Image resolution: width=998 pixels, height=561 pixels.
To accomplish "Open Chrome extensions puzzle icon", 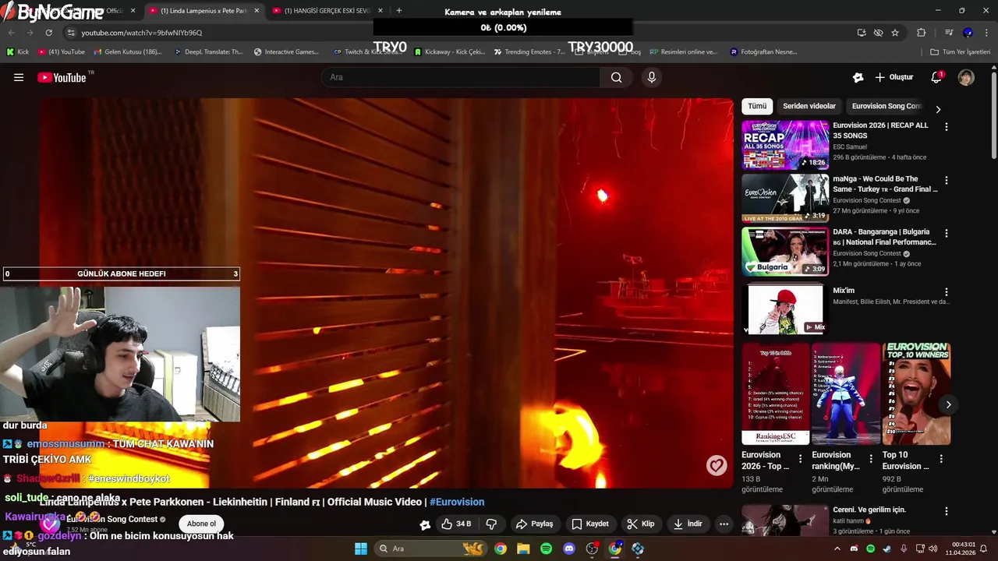I will (921, 33).
